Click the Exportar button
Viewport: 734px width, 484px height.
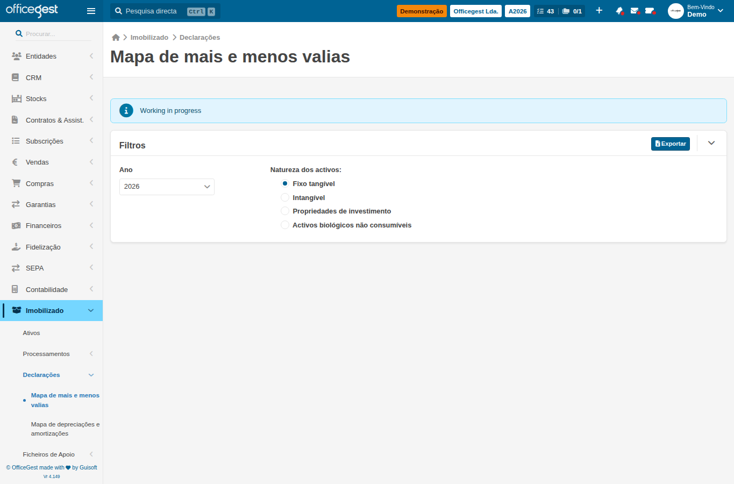click(x=670, y=144)
